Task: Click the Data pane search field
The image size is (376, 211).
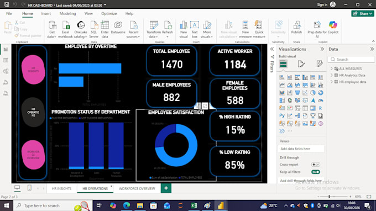Action: coord(351,60)
